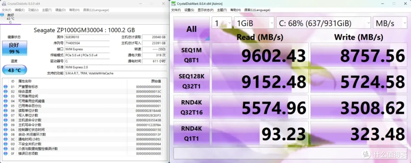Run the RND4K Q32T16 test button
Image resolution: width=411 pixels, height=163 pixels.
[x=191, y=107]
